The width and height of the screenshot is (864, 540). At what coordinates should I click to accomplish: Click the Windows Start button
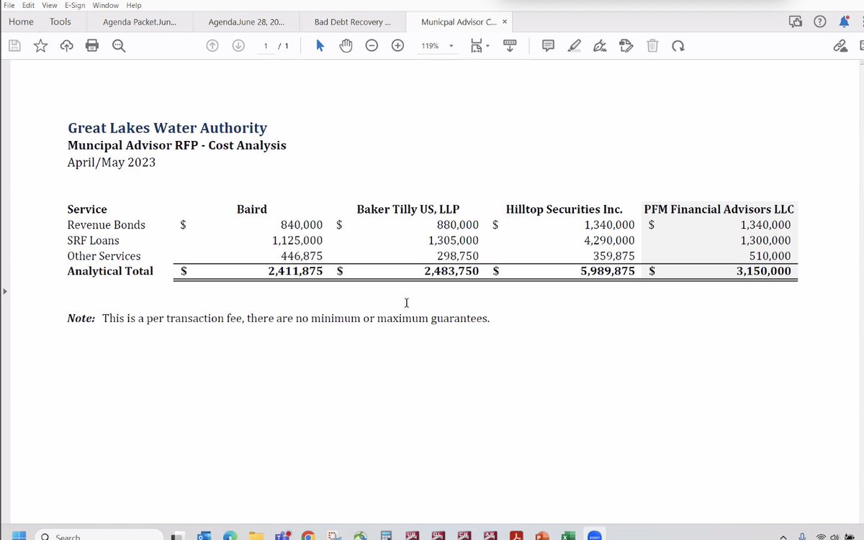pos(19,536)
